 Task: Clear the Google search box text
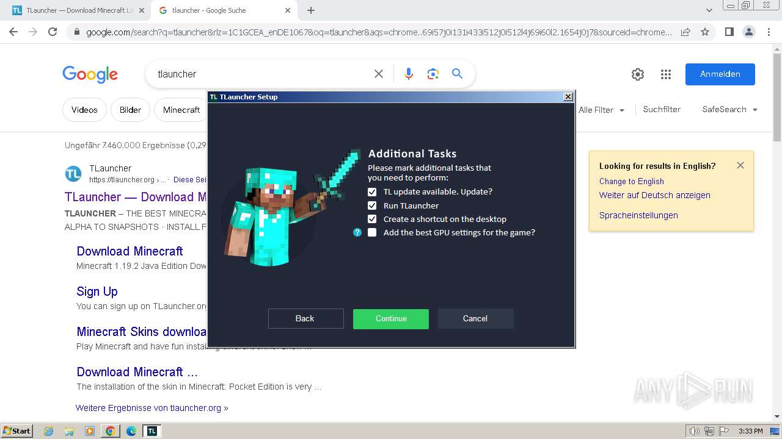tap(379, 74)
